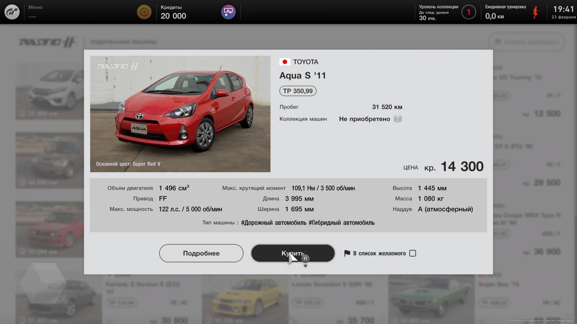Screen dimensions: 577x324
Task: Open the Gran Turismo main menu logo
Action: pos(12,12)
